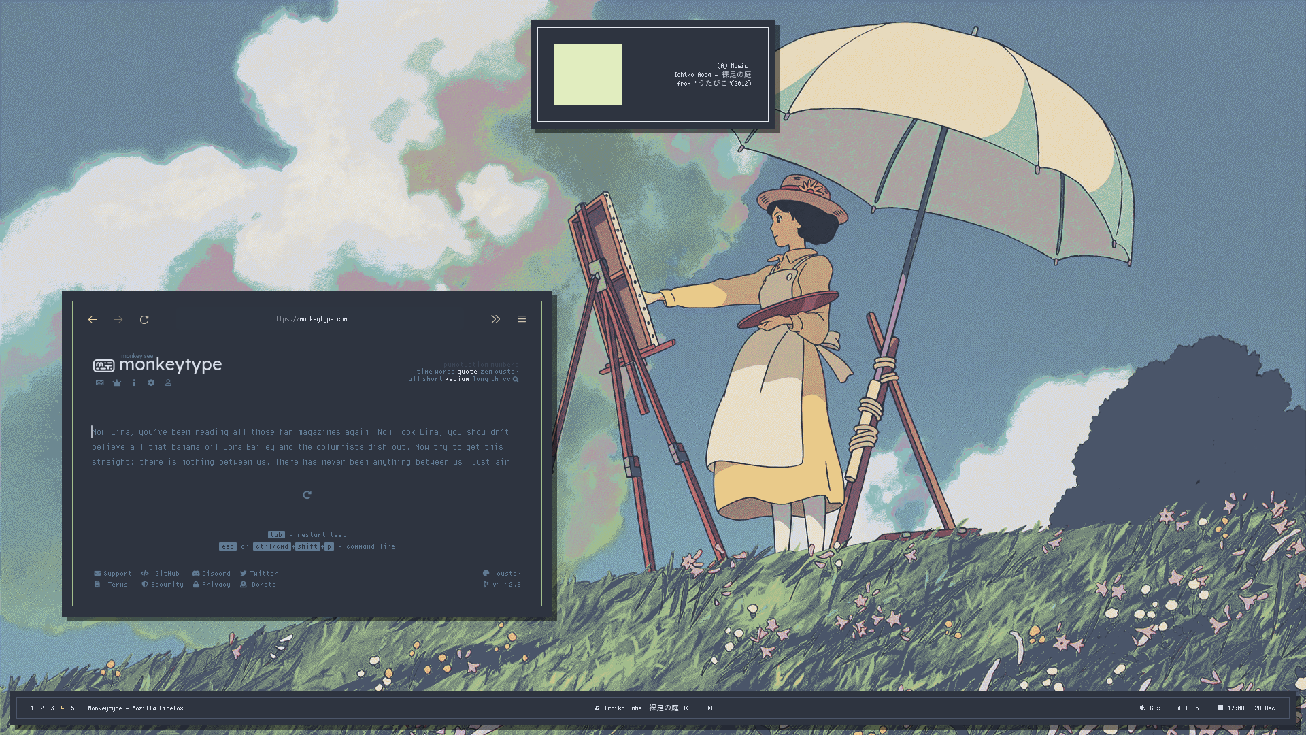Open the account profile icon

click(x=168, y=383)
